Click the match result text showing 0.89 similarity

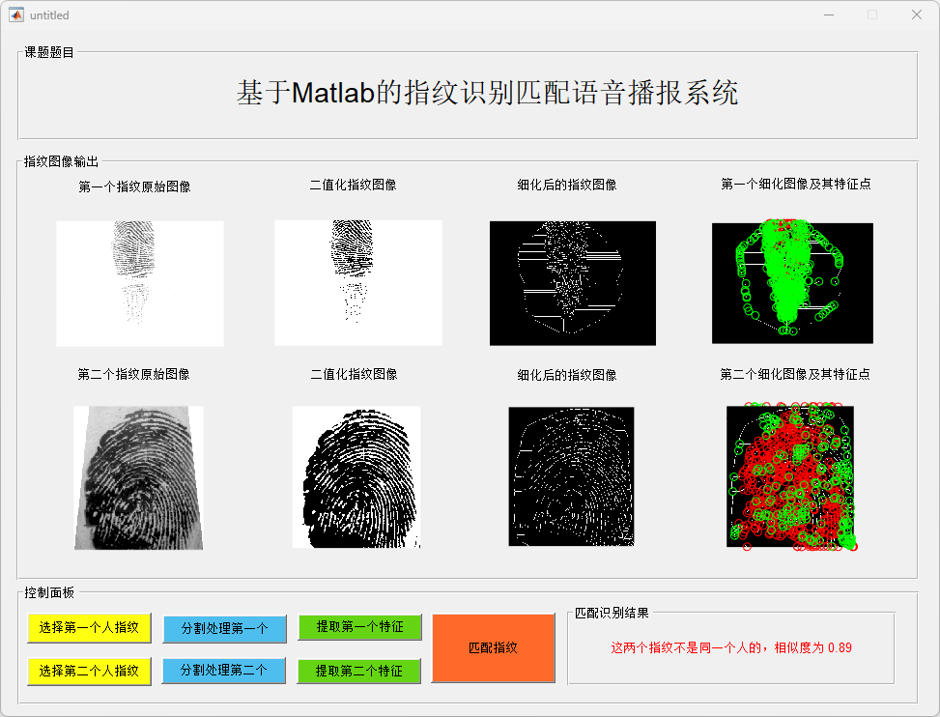click(730, 647)
